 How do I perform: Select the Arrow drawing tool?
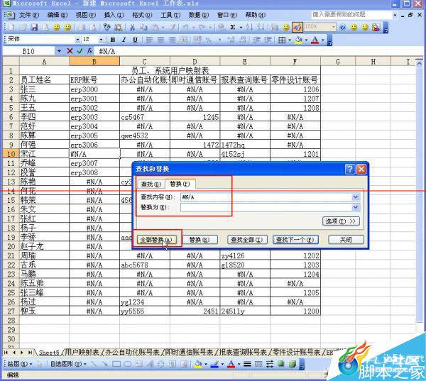tap(105, 364)
